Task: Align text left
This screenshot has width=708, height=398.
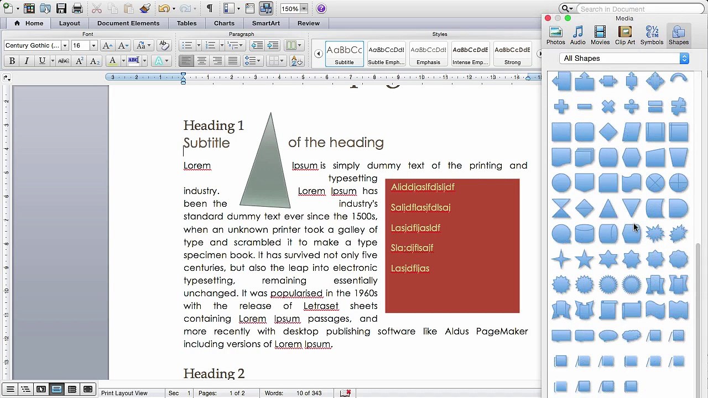Action: [x=186, y=61]
